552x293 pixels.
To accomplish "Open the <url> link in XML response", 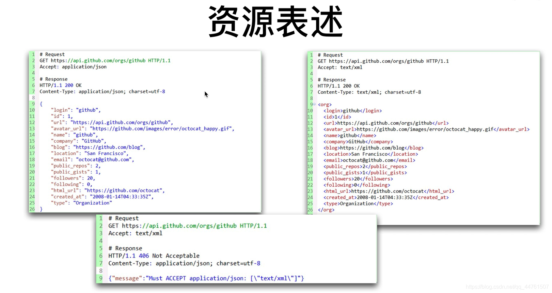I will tap(385, 123).
